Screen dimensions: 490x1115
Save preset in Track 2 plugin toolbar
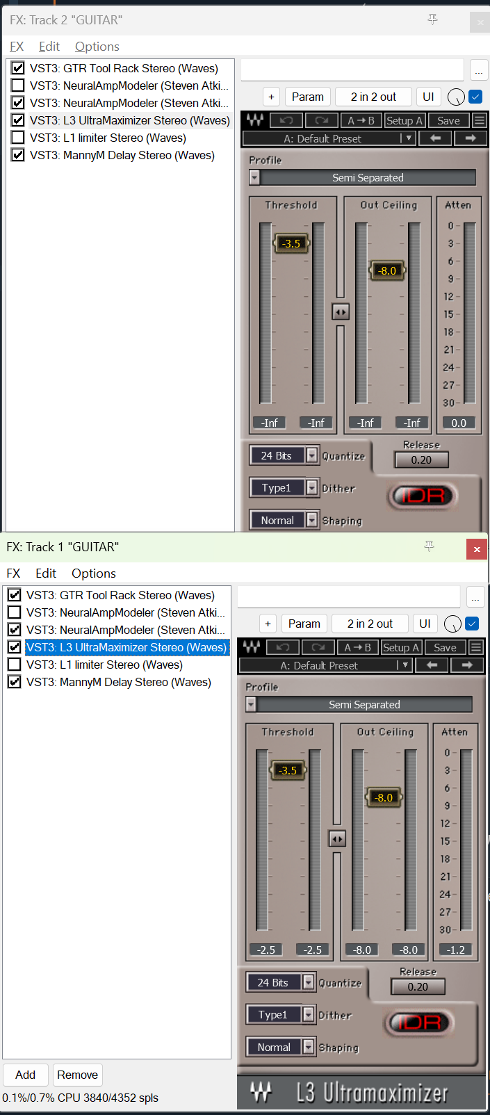448,120
